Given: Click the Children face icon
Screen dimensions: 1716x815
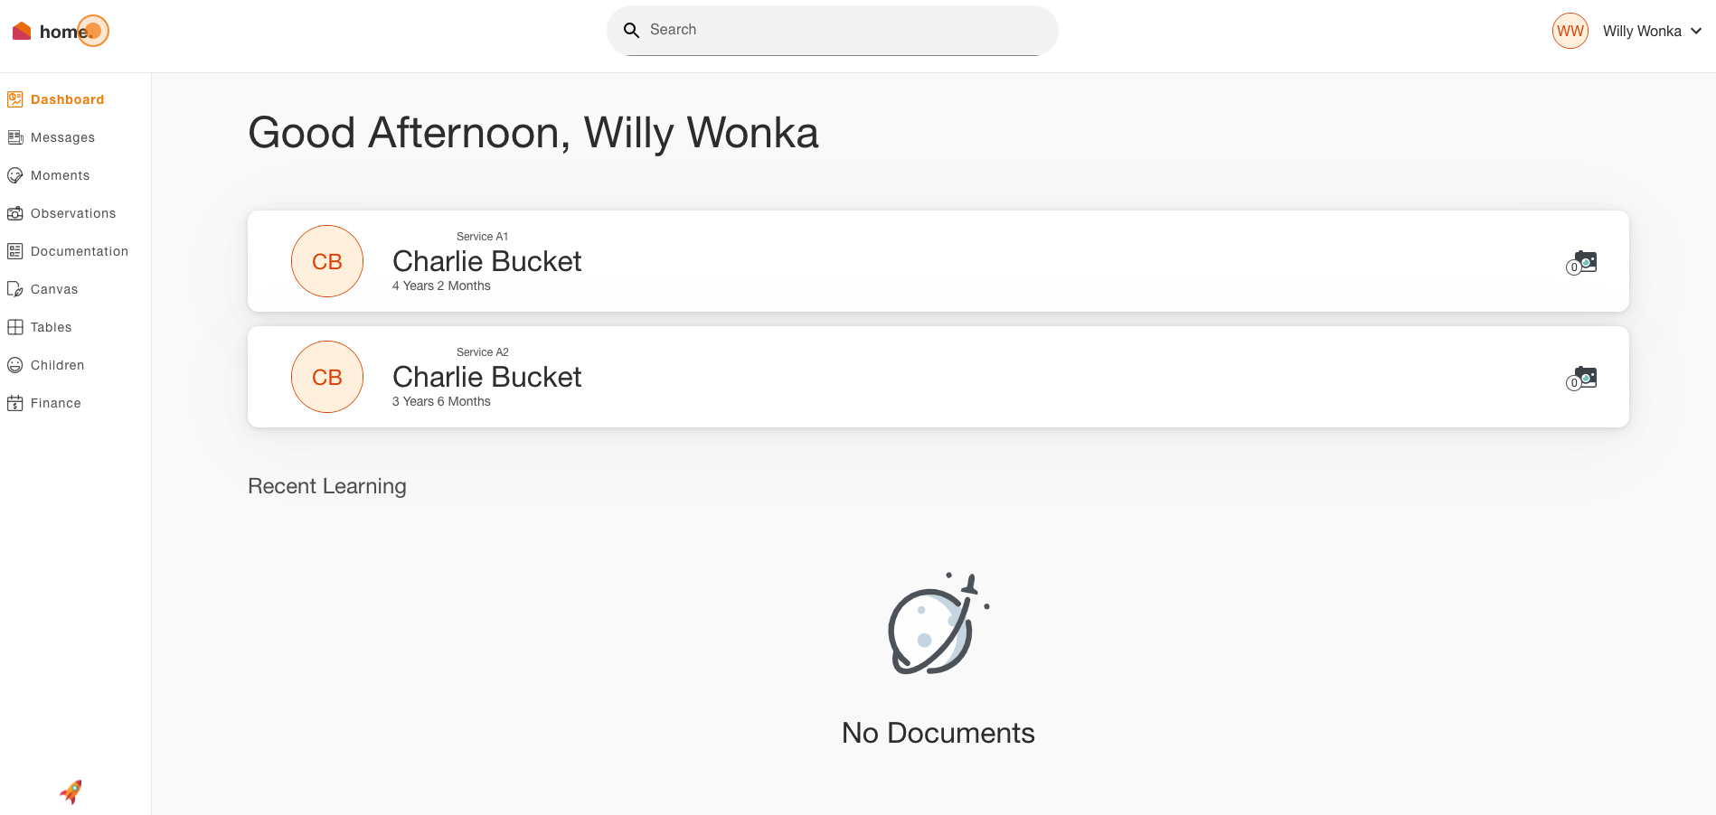Looking at the screenshot, I should [15, 365].
